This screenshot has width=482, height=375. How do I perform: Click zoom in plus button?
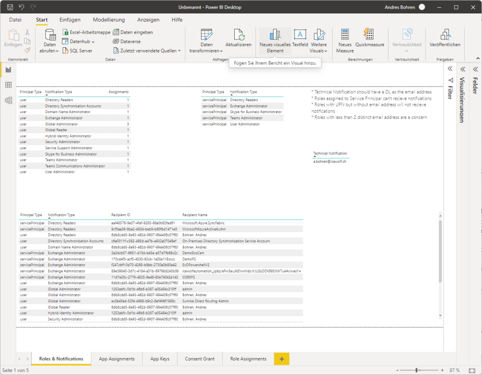442,370
